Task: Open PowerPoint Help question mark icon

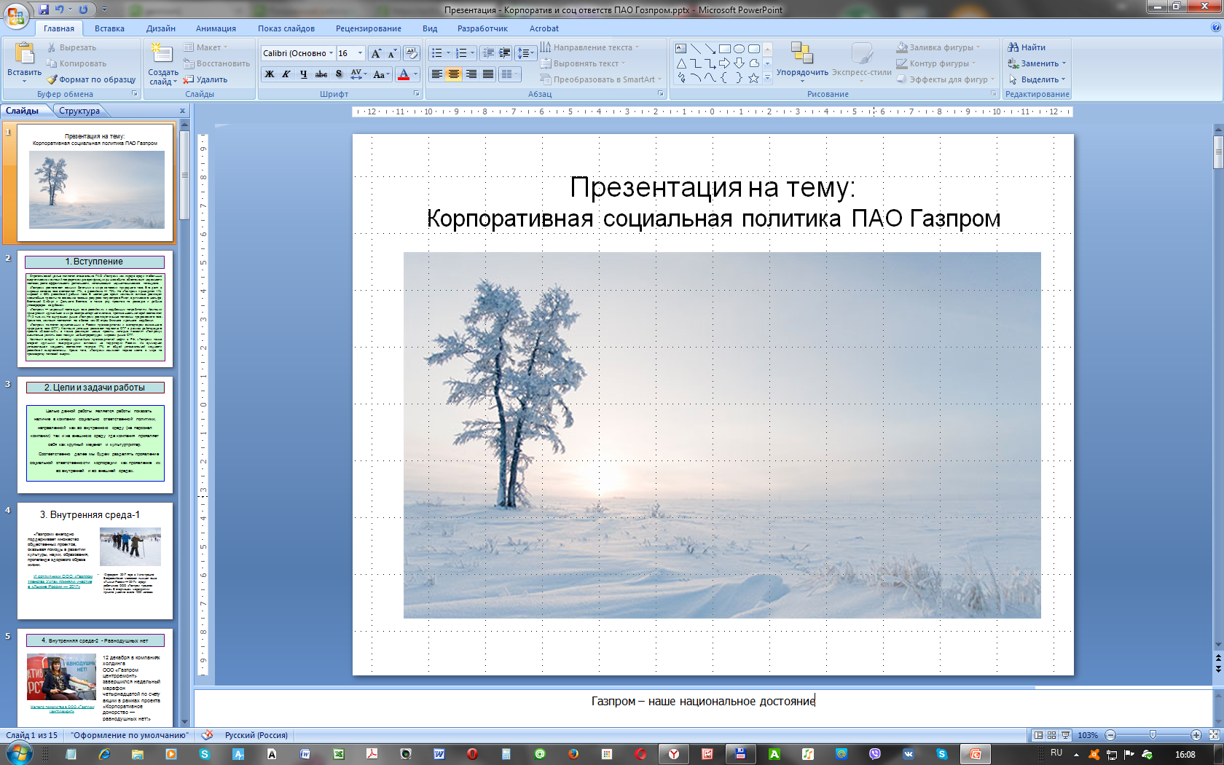Action: (1215, 28)
